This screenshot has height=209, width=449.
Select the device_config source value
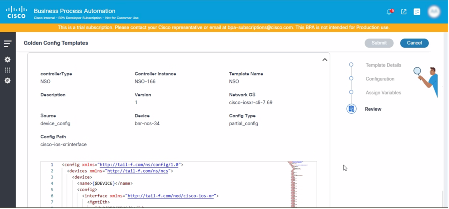coord(55,124)
